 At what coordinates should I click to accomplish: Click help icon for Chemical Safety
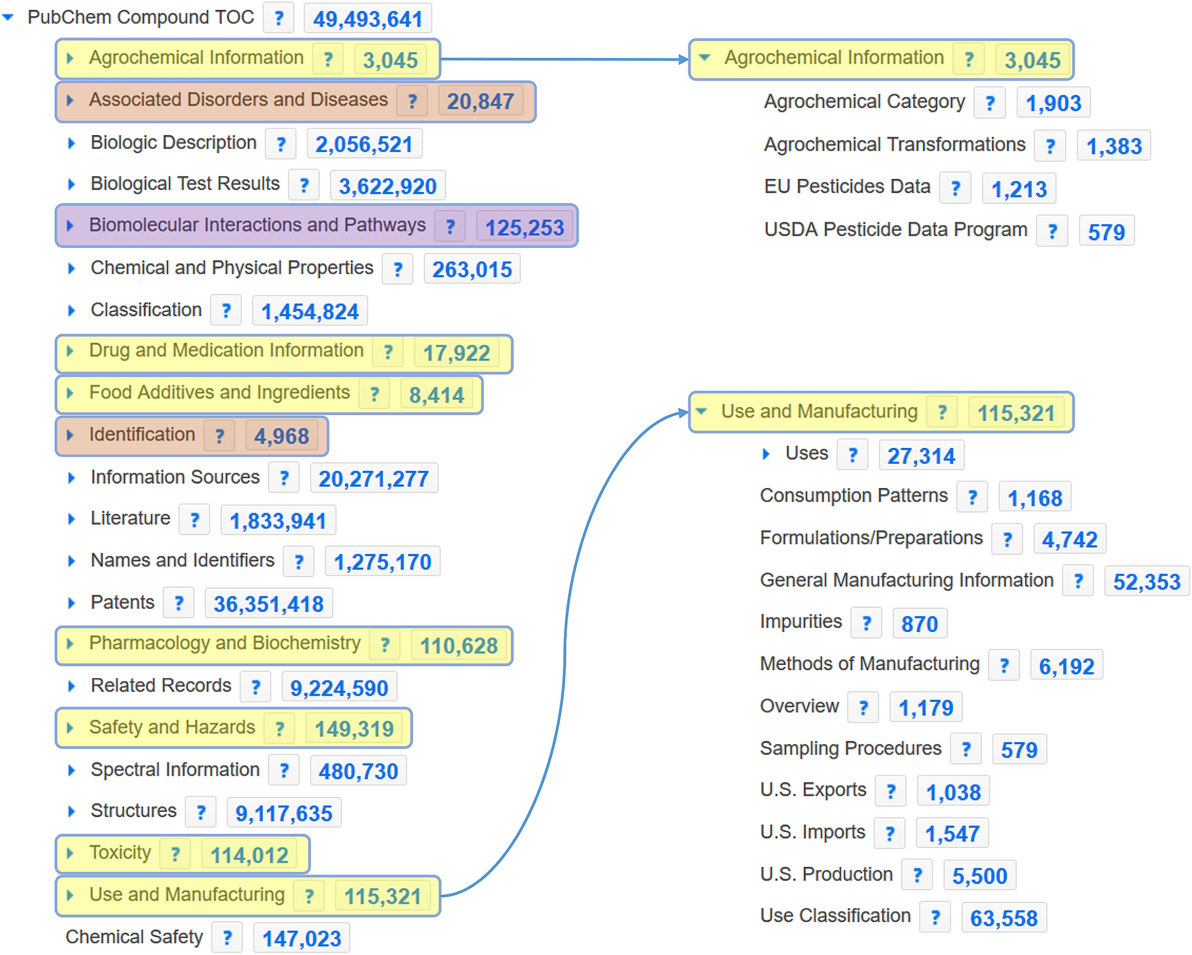click(x=227, y=938)
